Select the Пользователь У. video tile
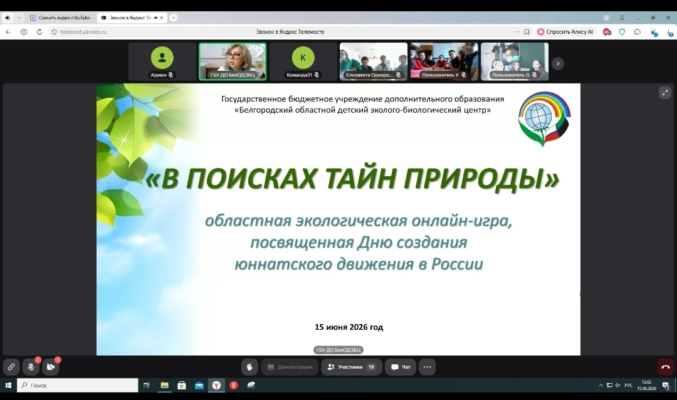Viewport: 677px width, 400px height. tap(444, 61)
